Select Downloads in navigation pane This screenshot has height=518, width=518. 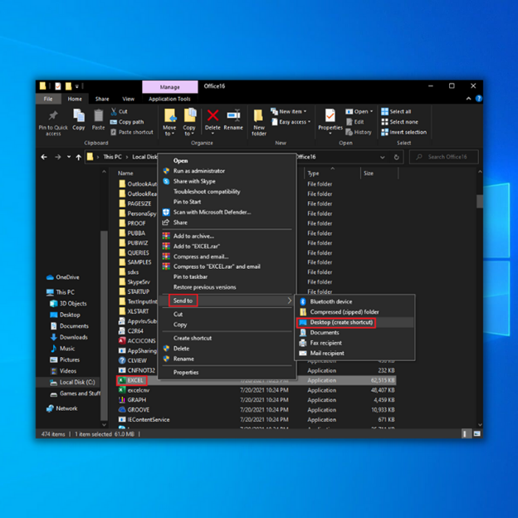pos(69,337)
